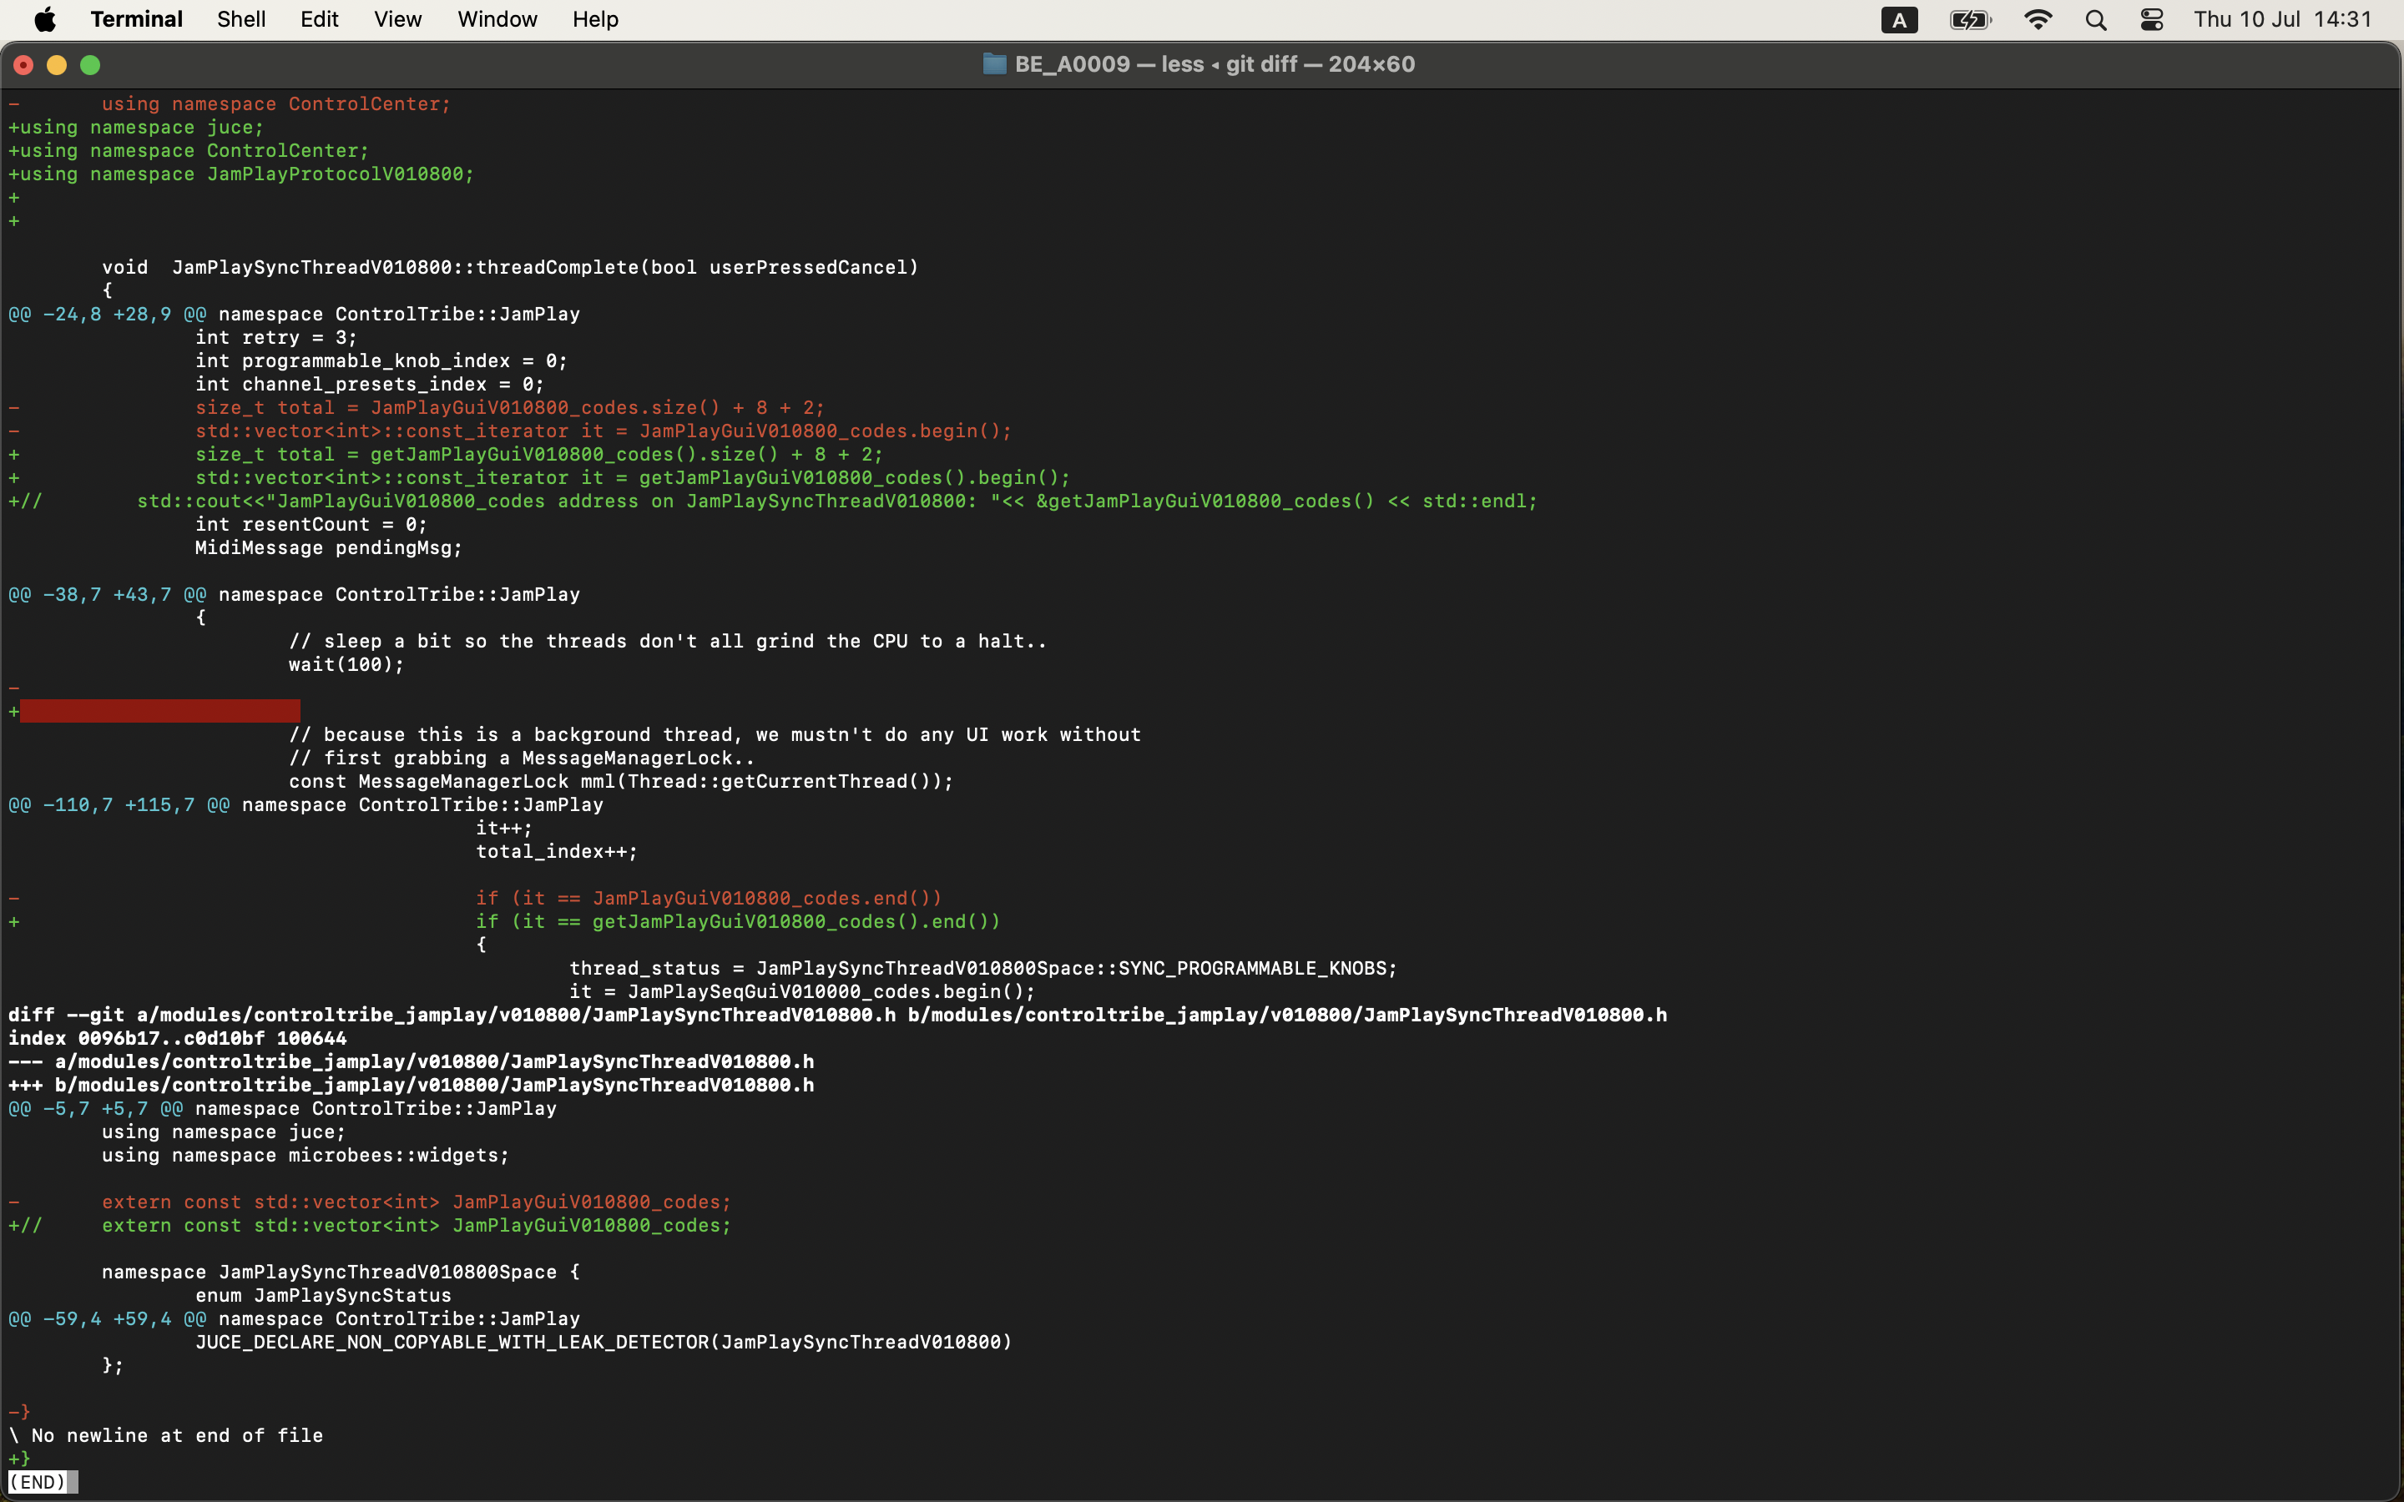This screenshot has width=2404, height=1502.
Task: Open Wi-Fi options from the menu bar
Action: [x=2038, y=19]
